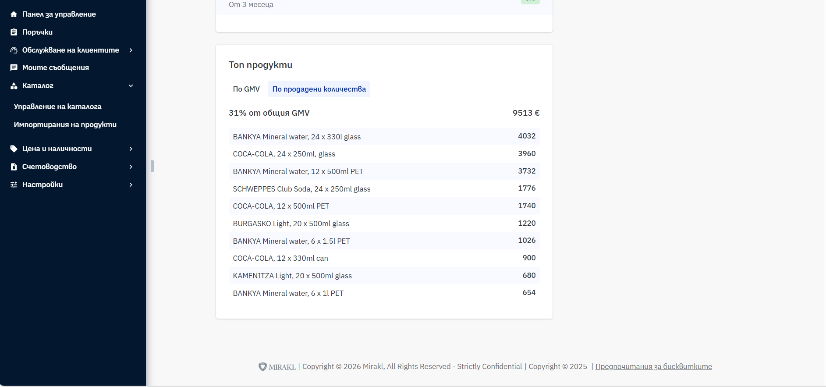
Task: Click row KAMENITZA Light, 20 x 500ml glass
Action: coord(384,276)
